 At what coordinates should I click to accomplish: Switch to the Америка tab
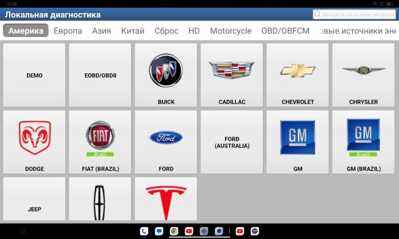point(26,31)
